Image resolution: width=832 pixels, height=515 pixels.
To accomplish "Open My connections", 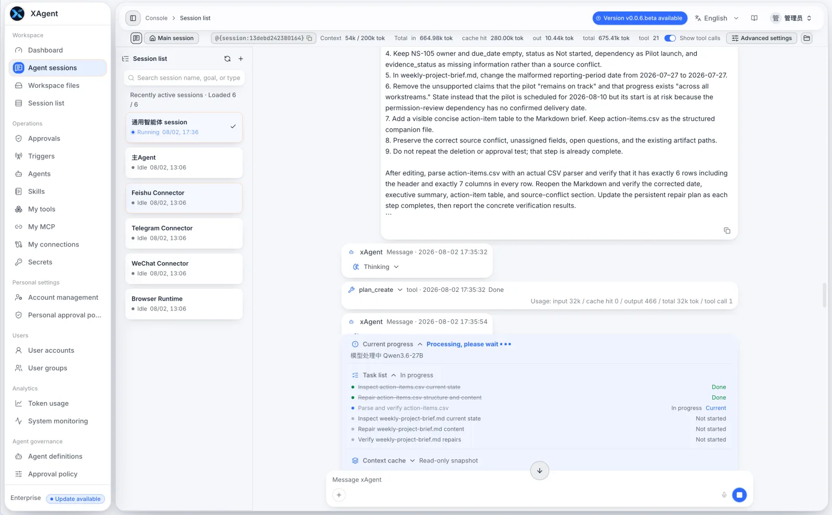I will tap(58, 244).
